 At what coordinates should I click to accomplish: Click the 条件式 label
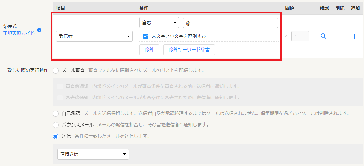pos(9,27)
